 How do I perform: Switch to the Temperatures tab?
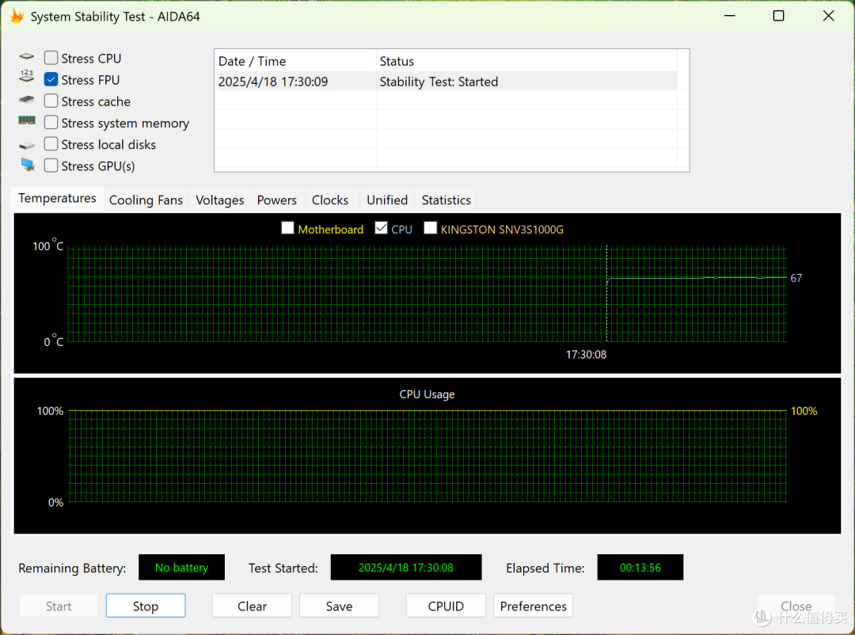pos(57,199)
